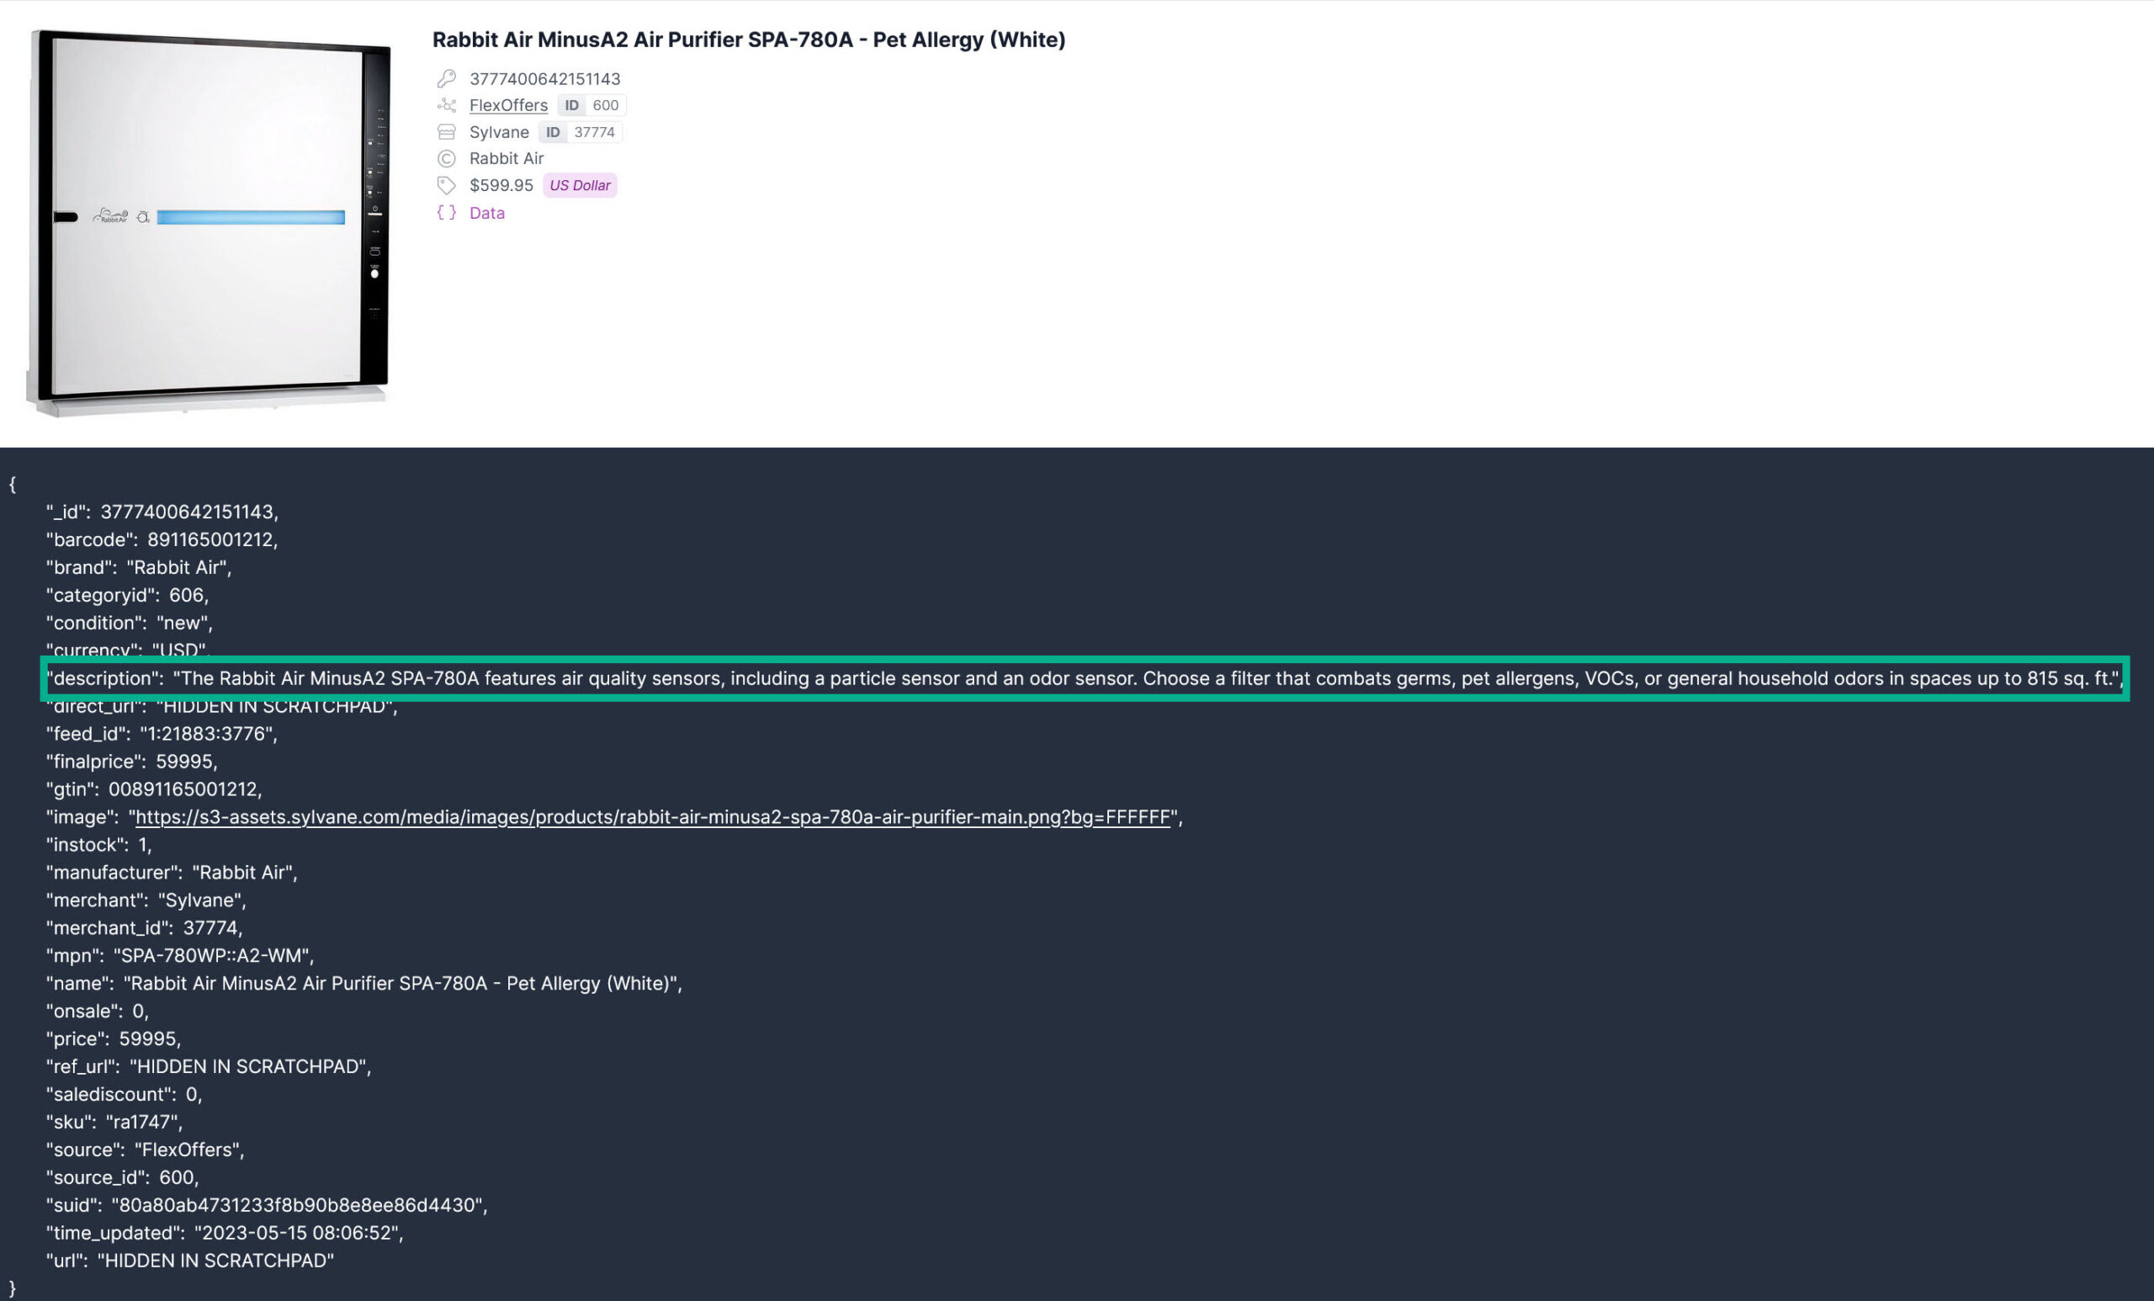Viewport: 2154px width, 1301px height.
Task: Click the "instock": 1 line
Action: (x=98, y=845)
